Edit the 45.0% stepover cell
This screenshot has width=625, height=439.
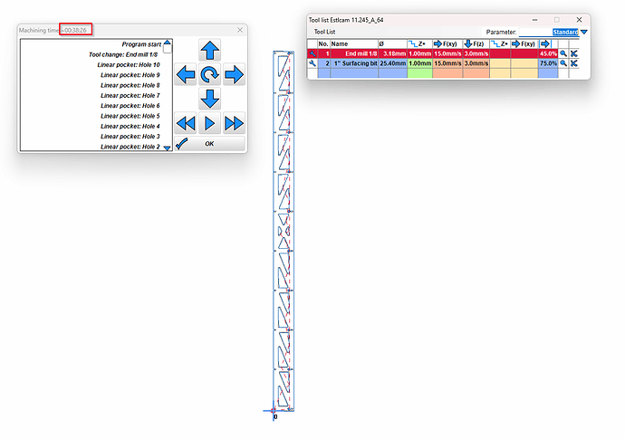(548, 53)
